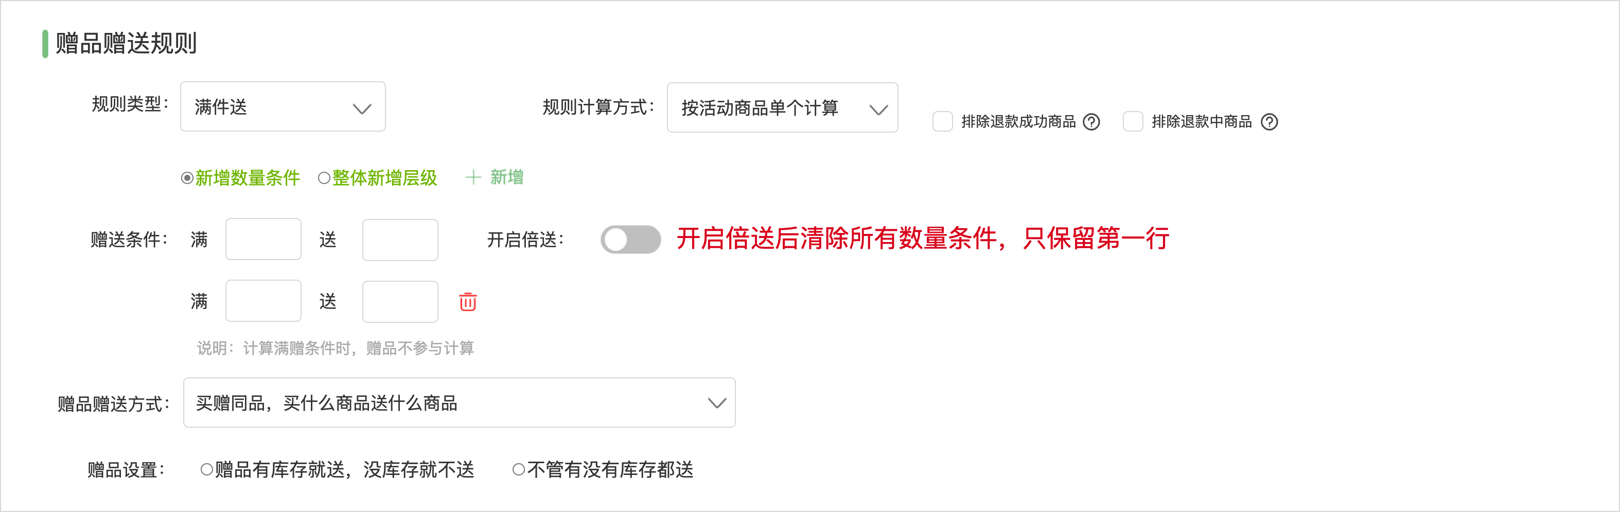
Task: Check the 排除退款成功商品 checkbox
Action: (x=943, y=121)
